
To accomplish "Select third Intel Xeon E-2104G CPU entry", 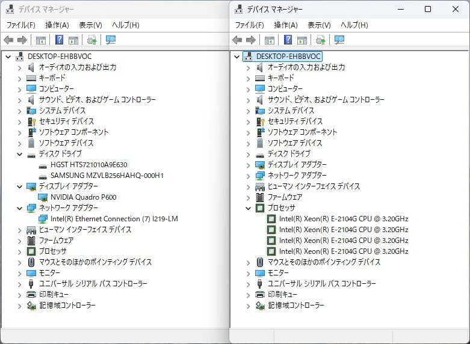I will pos(344,241).
